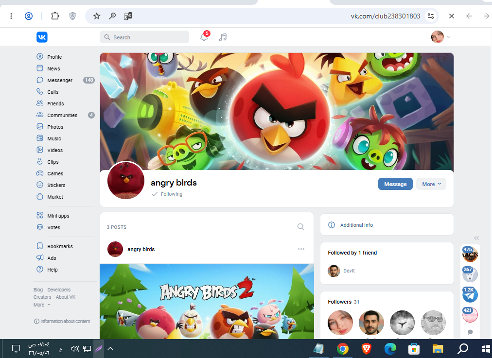Open the Angry Birds 2 post image
Viewport: 492px width, 358px height.
[207, 301]
